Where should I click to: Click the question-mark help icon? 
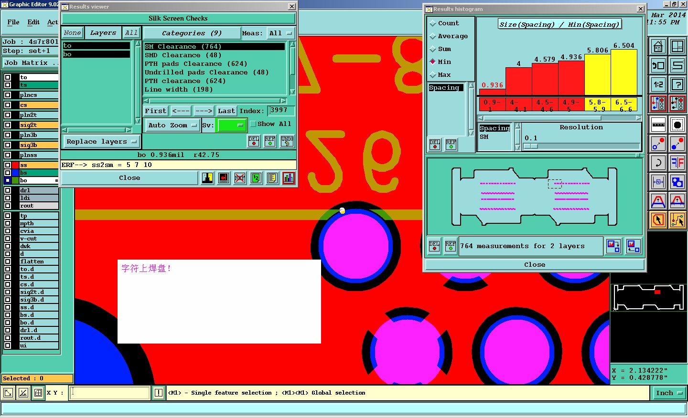(x=677, y=84)
